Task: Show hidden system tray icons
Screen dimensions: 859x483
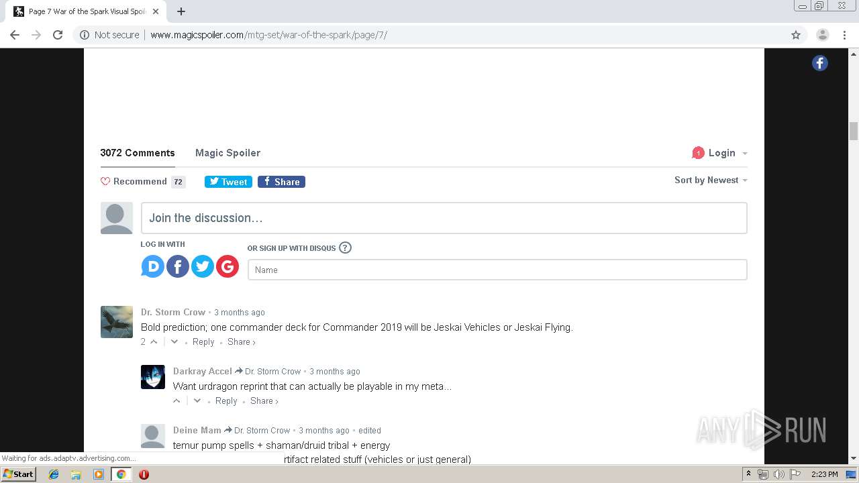Action: pyautogui.click(x=748, y=474)
